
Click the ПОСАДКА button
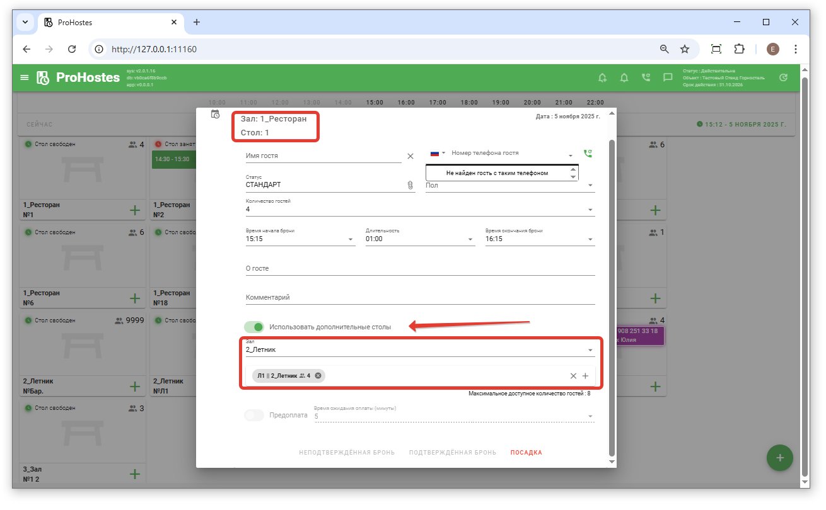coord(526,453)
